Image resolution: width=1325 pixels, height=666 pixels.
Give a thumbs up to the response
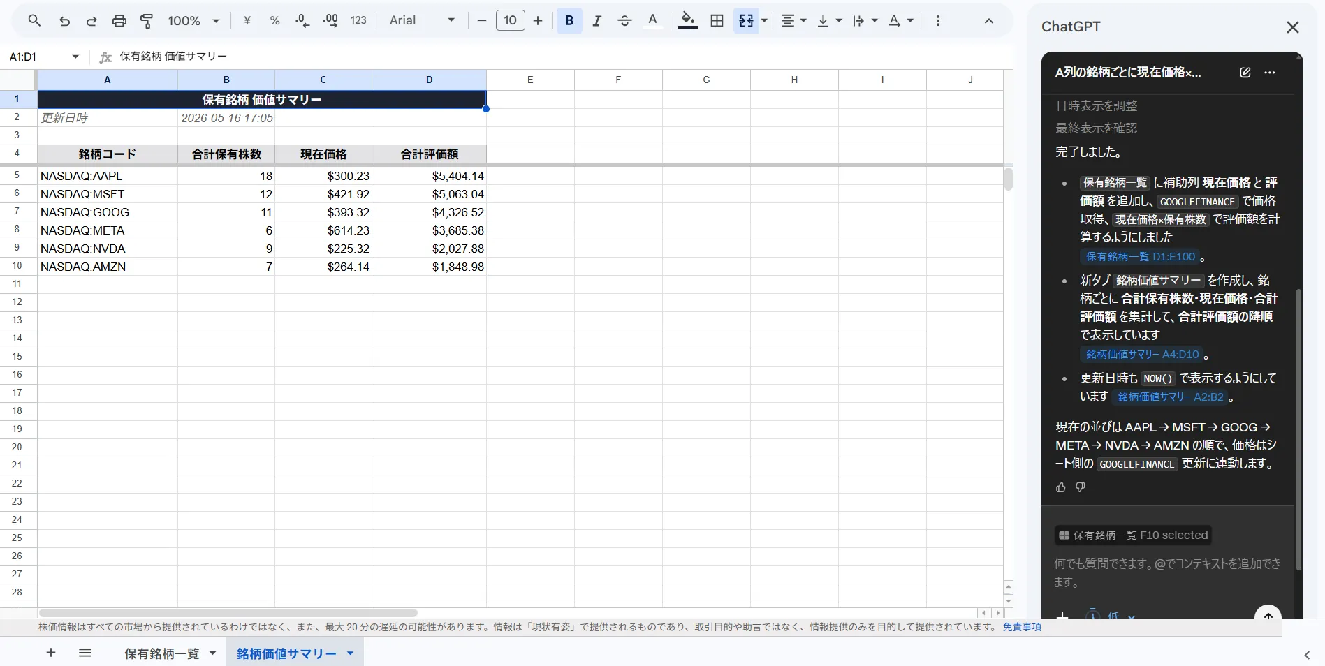coord(1061,487)
